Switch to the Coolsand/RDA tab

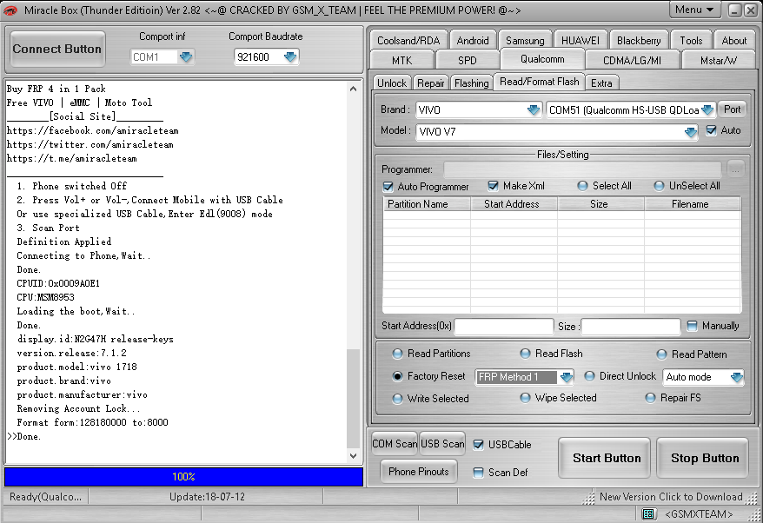(408, 40)
